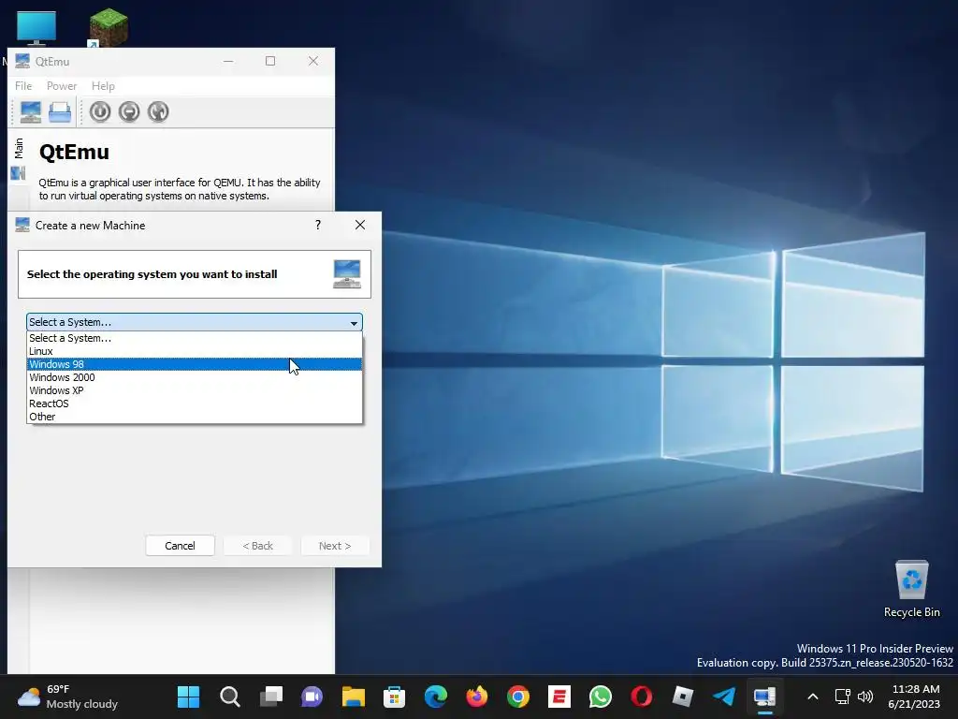Open the File menu in QtEmu
958x719 pixels.
23,86
